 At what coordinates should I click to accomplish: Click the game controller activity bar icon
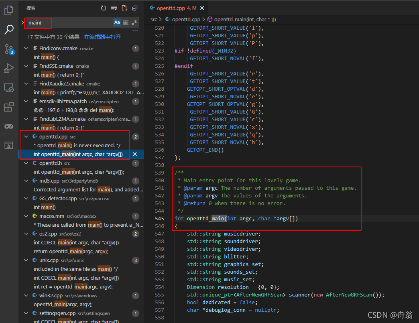pyautogui.click(x=9, y=126)
